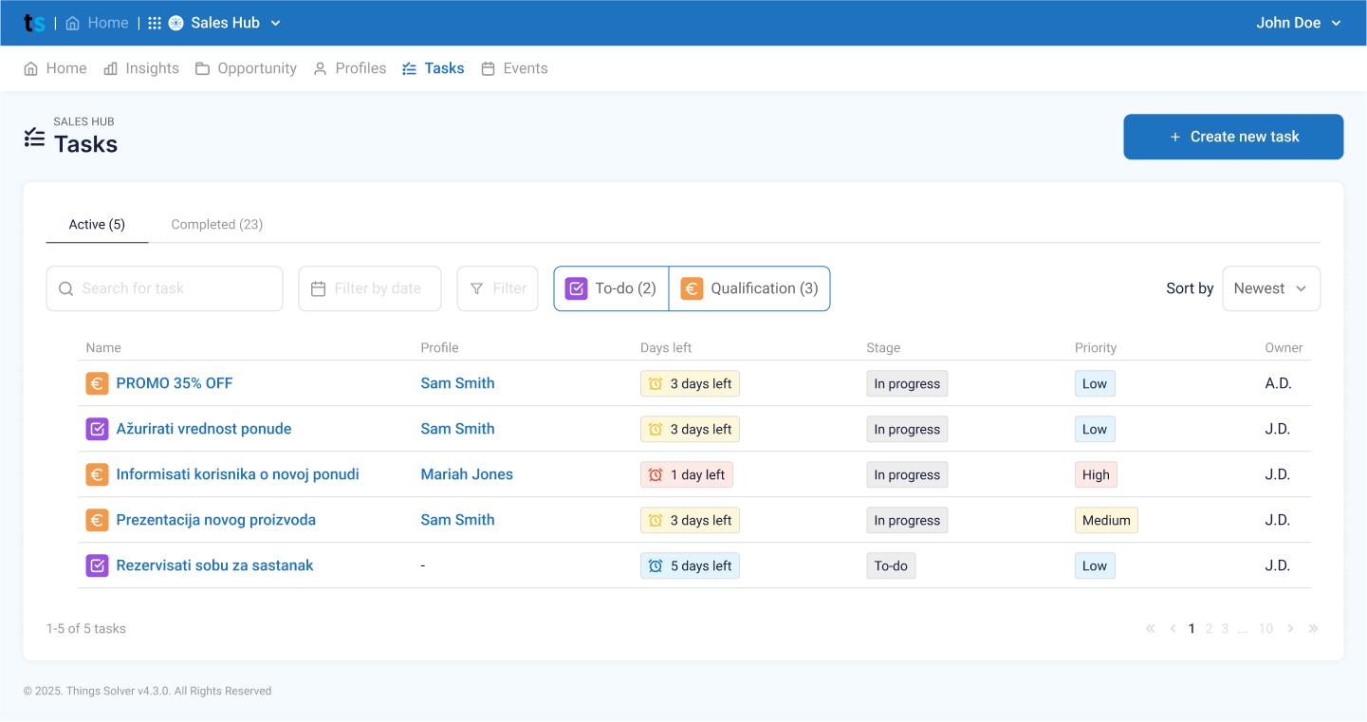Go to next page arrow
The width and height of the screenshot is (1367, 722).
pos(1290,628)
